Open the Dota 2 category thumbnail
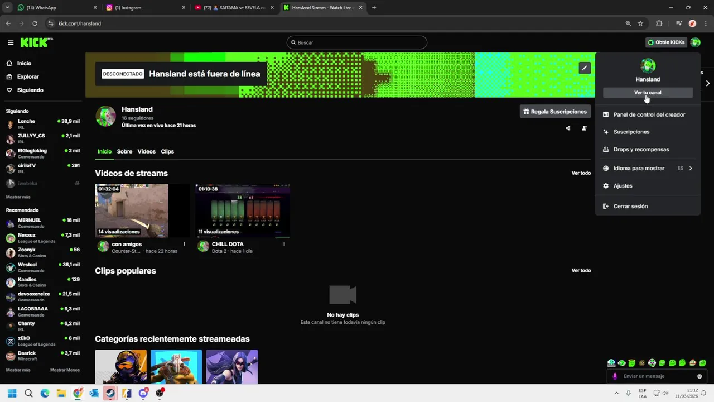Viewport: 714px width, 402px height. pos(176,367)
